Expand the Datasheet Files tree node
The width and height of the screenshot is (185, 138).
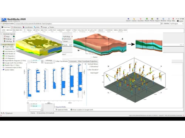pyautogui.click(x=1, y=49)
